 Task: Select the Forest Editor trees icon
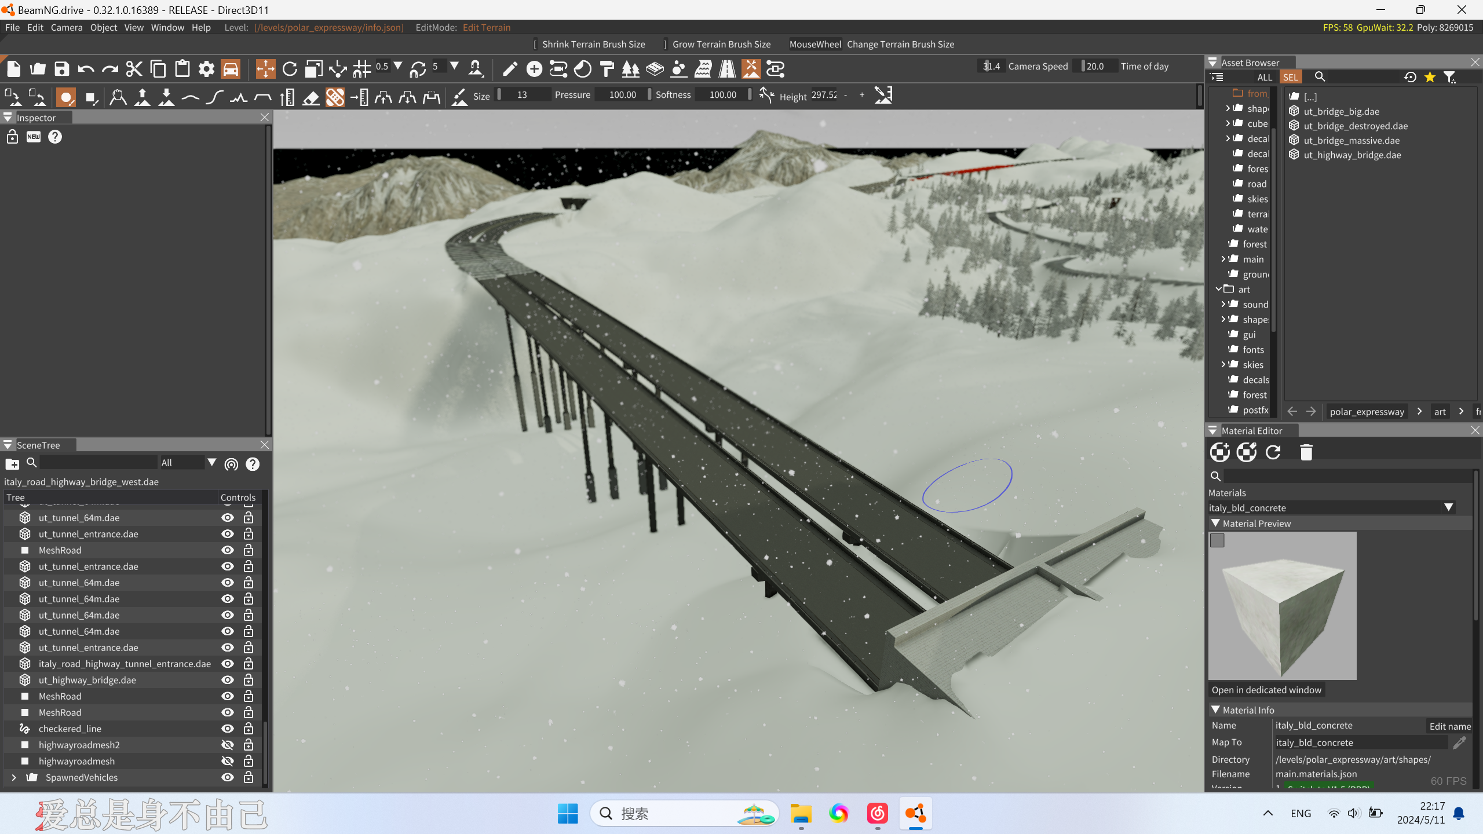click(x=630, y=69)
